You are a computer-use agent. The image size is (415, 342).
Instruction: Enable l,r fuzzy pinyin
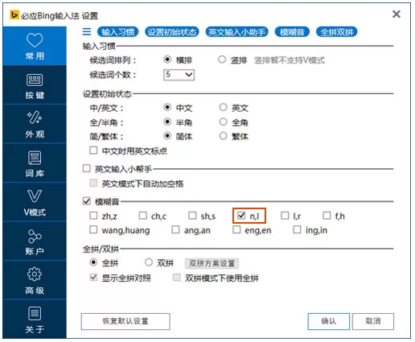pyautogui.click(x=285, y=216)
